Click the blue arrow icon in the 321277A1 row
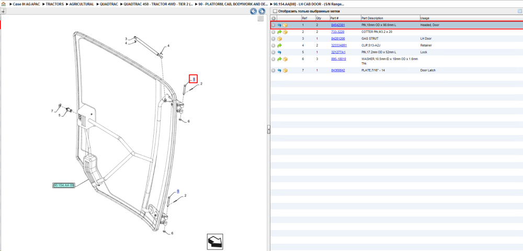This screenshot has height=251, width=523. [x=279, y=52]
